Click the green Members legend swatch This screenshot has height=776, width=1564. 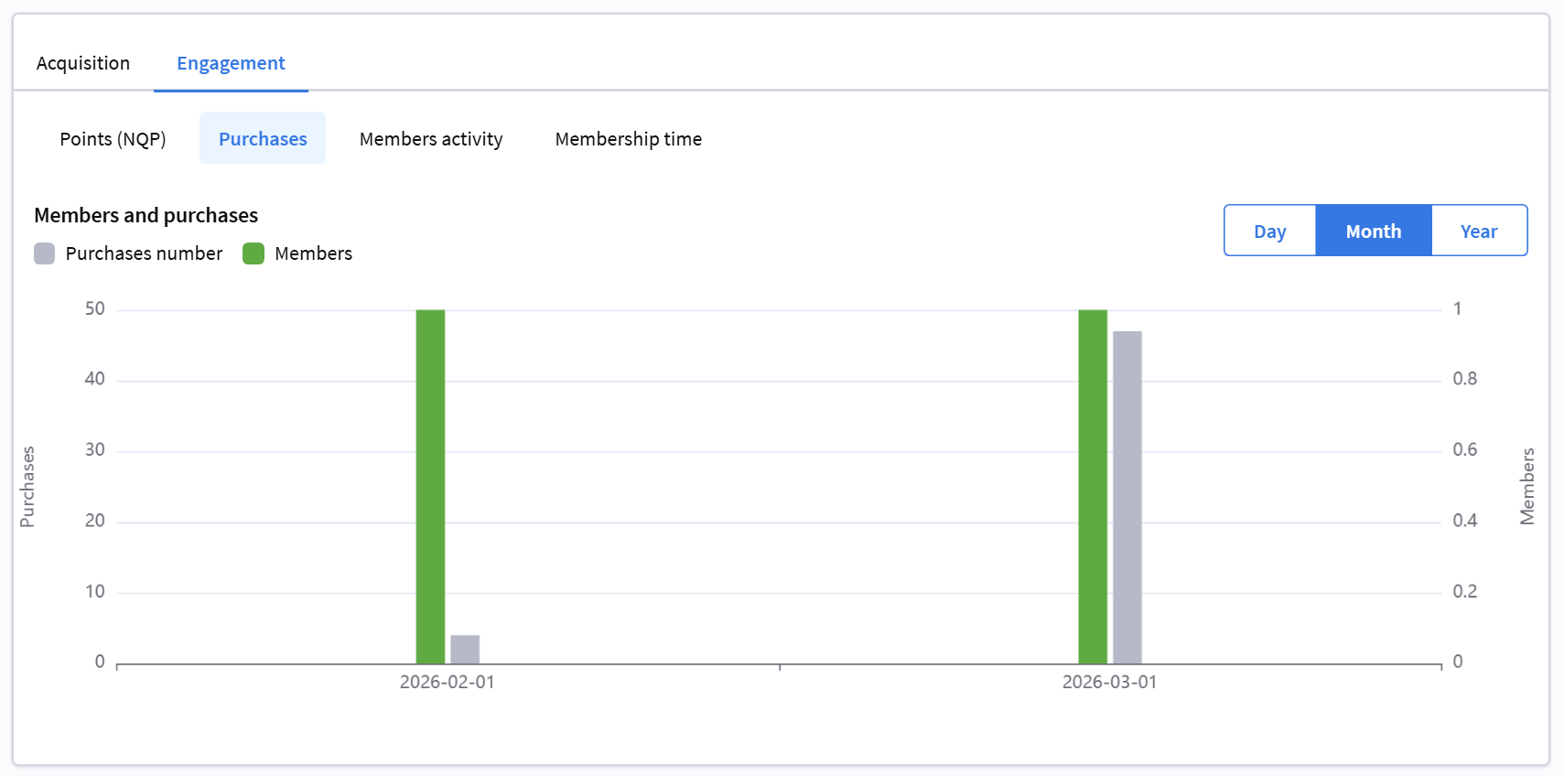pyautogui.click(x=253, y=253)
